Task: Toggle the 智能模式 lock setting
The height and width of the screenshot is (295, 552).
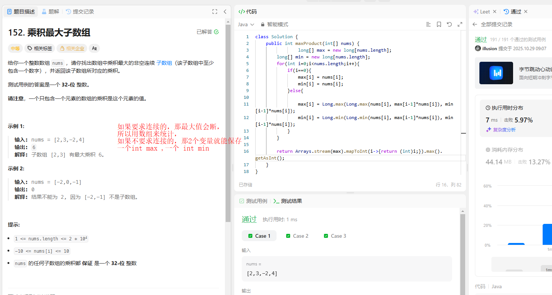Action: pos(274,24)
